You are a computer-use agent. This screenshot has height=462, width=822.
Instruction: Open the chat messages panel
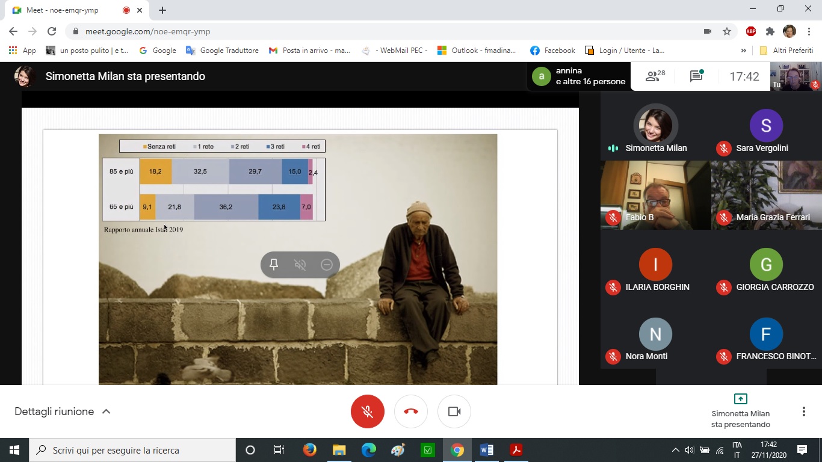pyautogui.click(x=696, y=76)
